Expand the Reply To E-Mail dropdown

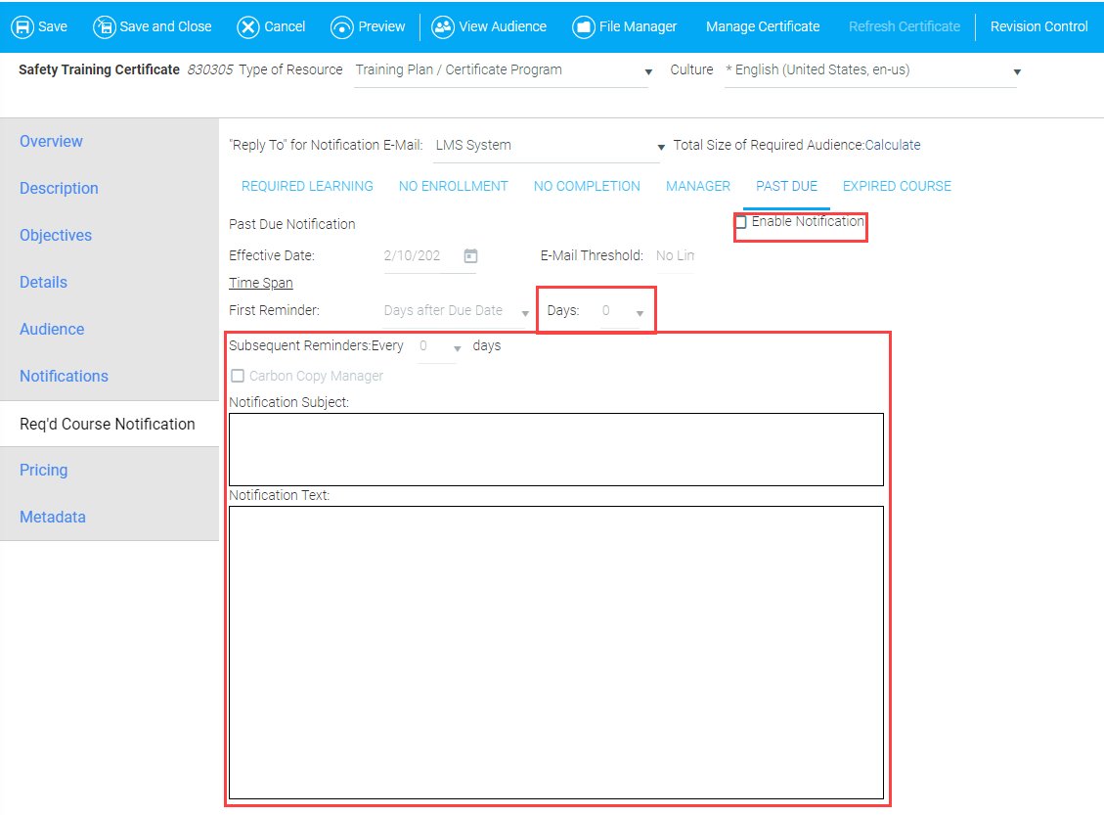click(661, 147)
